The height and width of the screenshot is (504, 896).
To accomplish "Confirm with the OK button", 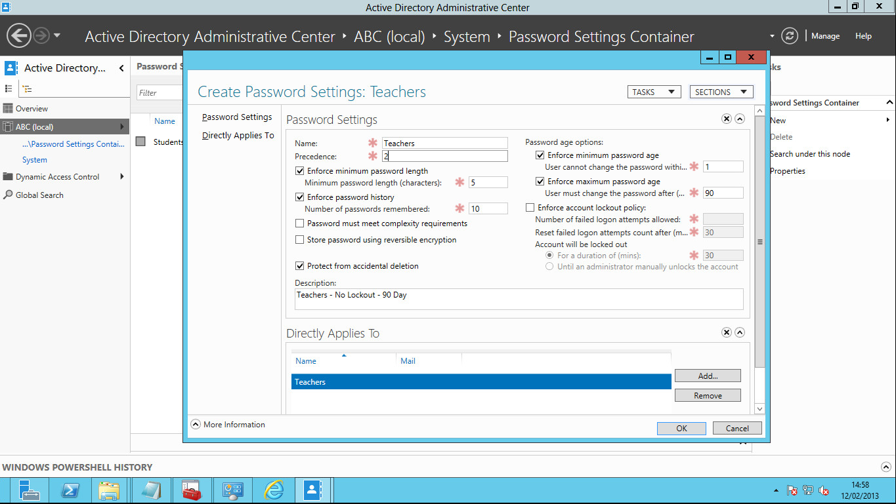I will point(681,428).
